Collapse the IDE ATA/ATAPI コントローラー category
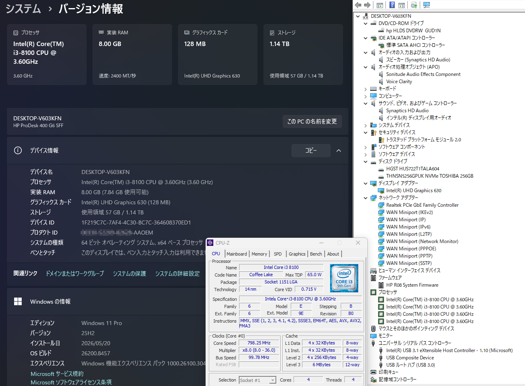 (x=366, y=38)
